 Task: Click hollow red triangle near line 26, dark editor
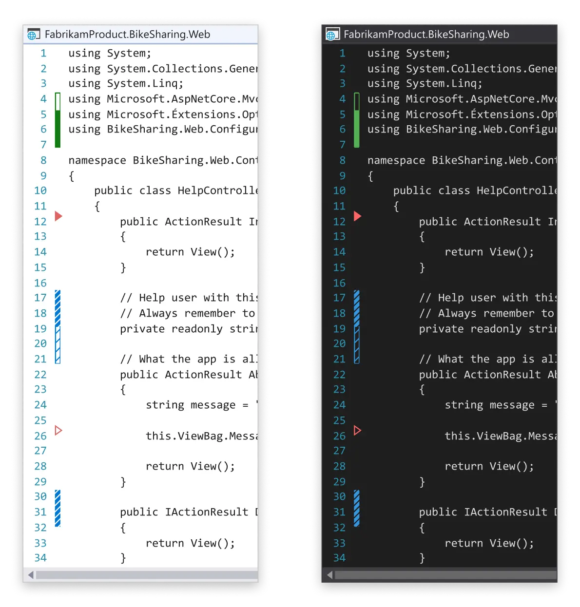click(x=357, y=430)
